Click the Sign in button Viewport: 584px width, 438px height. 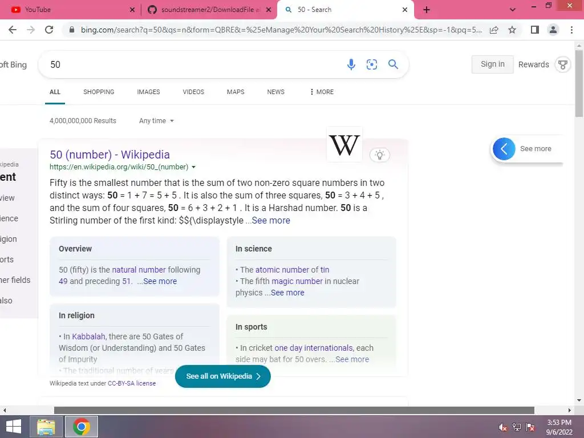(x=492, y=64)
